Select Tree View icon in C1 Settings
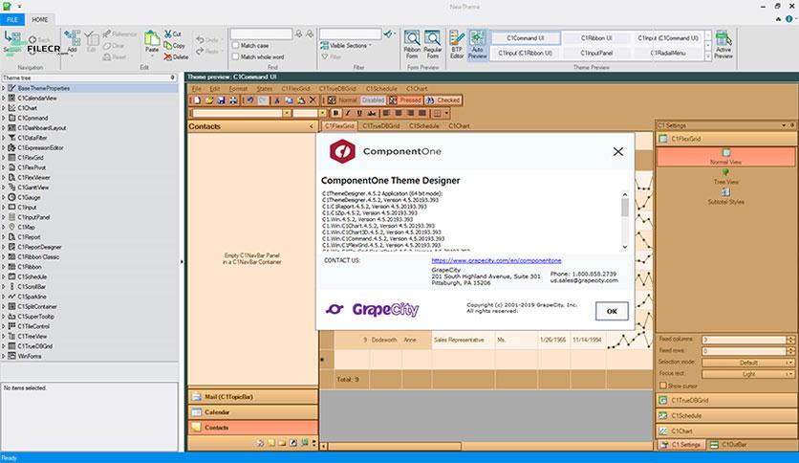 pos(725,172)
